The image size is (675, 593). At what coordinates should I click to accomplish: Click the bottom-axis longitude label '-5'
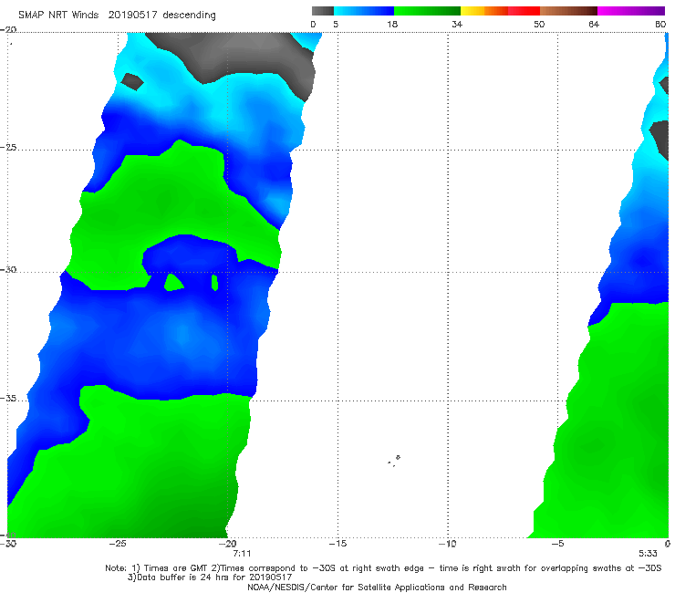click(557, 544)
